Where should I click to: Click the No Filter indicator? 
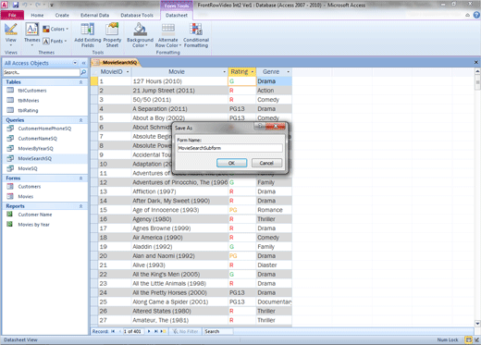coord(185,331)
